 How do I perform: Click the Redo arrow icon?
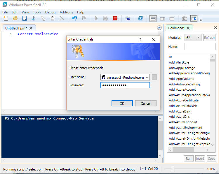(x=84, y=18)
